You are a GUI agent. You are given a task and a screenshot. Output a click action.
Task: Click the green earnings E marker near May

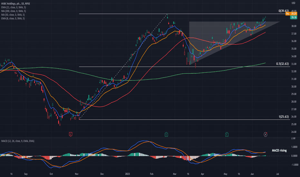(227, 134)
